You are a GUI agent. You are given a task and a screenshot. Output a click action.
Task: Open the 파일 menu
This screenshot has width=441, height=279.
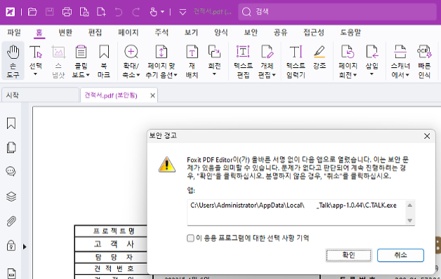click(14, 32)
